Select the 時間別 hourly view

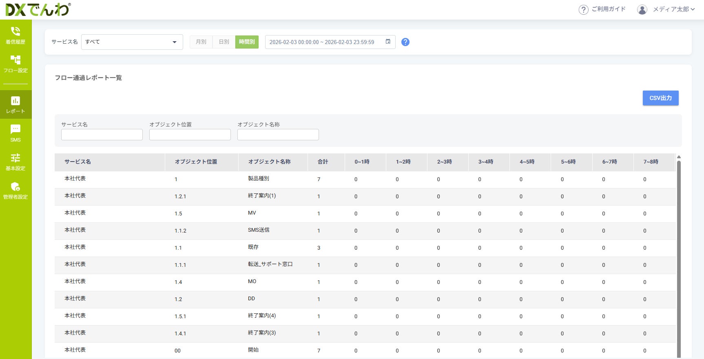(247, 42)
